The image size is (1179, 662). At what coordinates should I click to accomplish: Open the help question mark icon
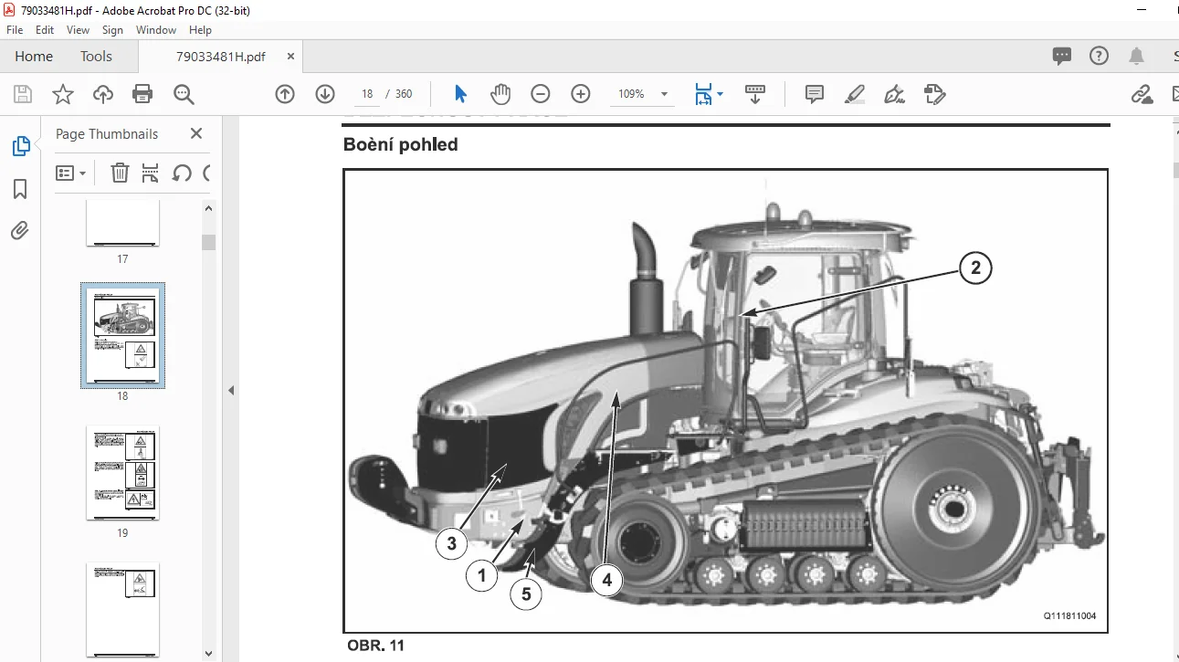1100,57
